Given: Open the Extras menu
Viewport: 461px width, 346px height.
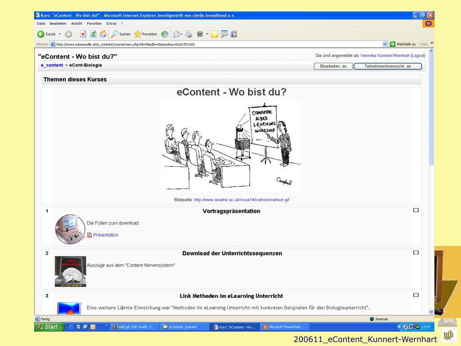Looking at the screenshot, I should (112, 23).
